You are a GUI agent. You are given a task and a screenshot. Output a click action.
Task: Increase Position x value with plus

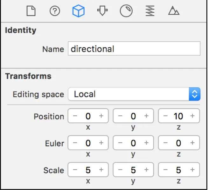click(101, 116)
